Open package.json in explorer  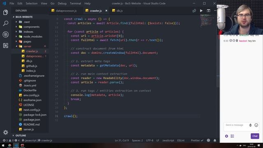[x=32, y=120]
